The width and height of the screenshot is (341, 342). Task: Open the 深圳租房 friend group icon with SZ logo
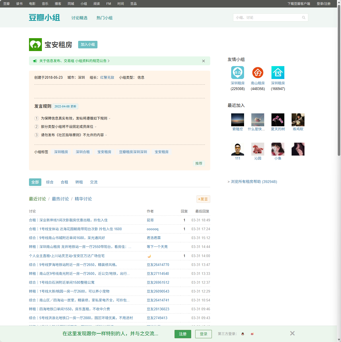pyautogui.click(x=238, y=73)
